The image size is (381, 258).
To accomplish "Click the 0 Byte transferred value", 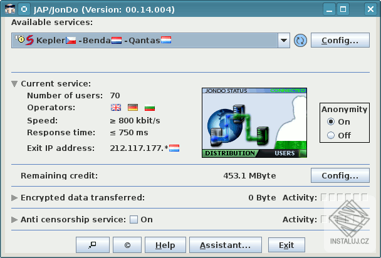I will pos(262,198).
